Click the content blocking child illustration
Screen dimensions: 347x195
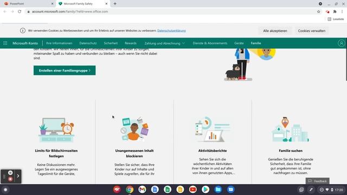coord(134,129)
